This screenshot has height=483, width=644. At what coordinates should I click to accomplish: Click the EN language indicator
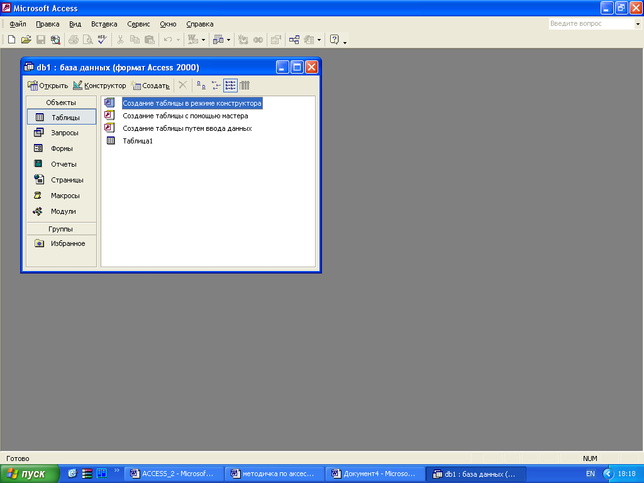click(x=590, y=474)
